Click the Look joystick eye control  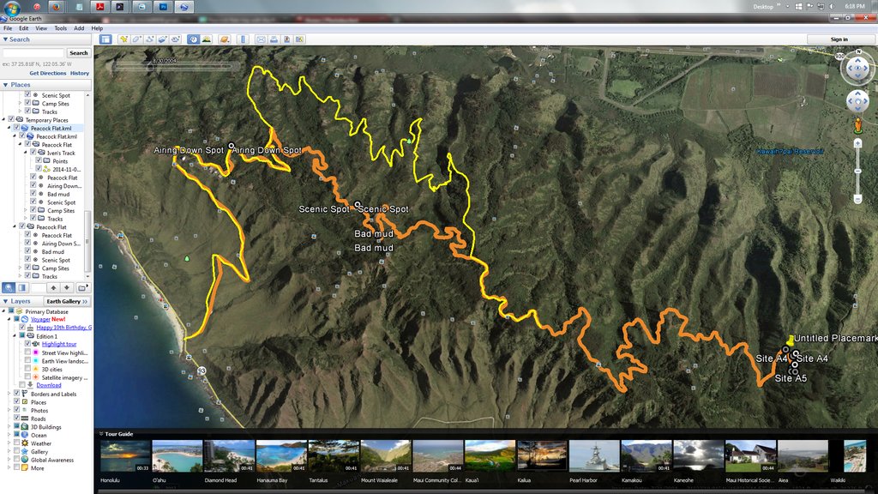(857, 68)
